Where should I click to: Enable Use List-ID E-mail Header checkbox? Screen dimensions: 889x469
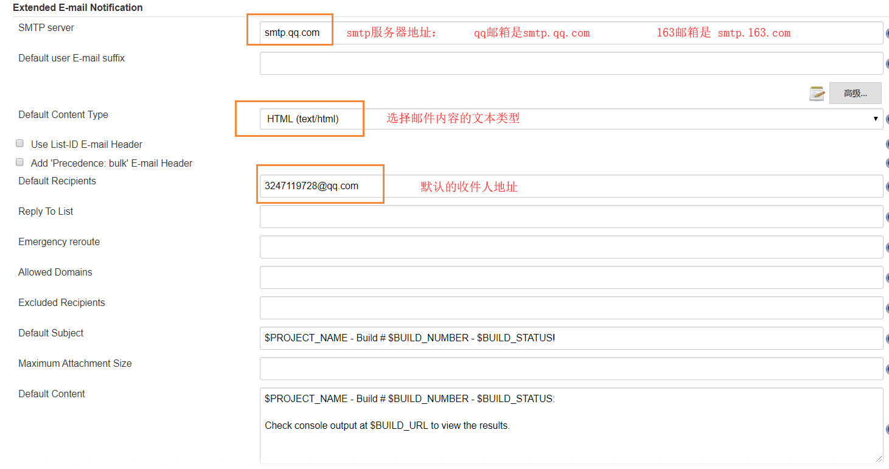[19, 144]
